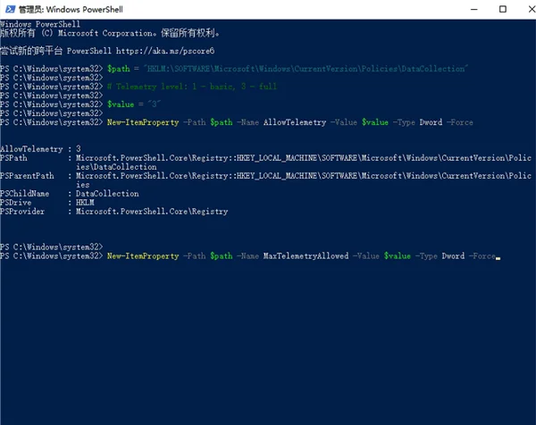Select the 'Windows PowerShell' title bar text
The image size is (536, 425).
(x=71, y=10)
